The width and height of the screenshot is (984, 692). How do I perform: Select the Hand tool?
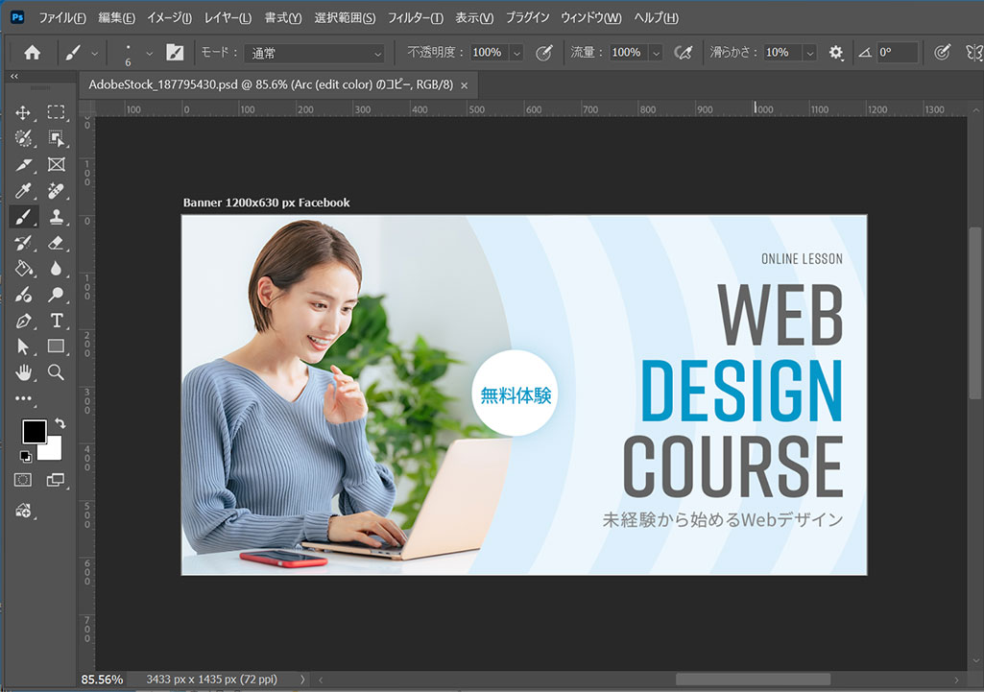click(x=23, y=372)
